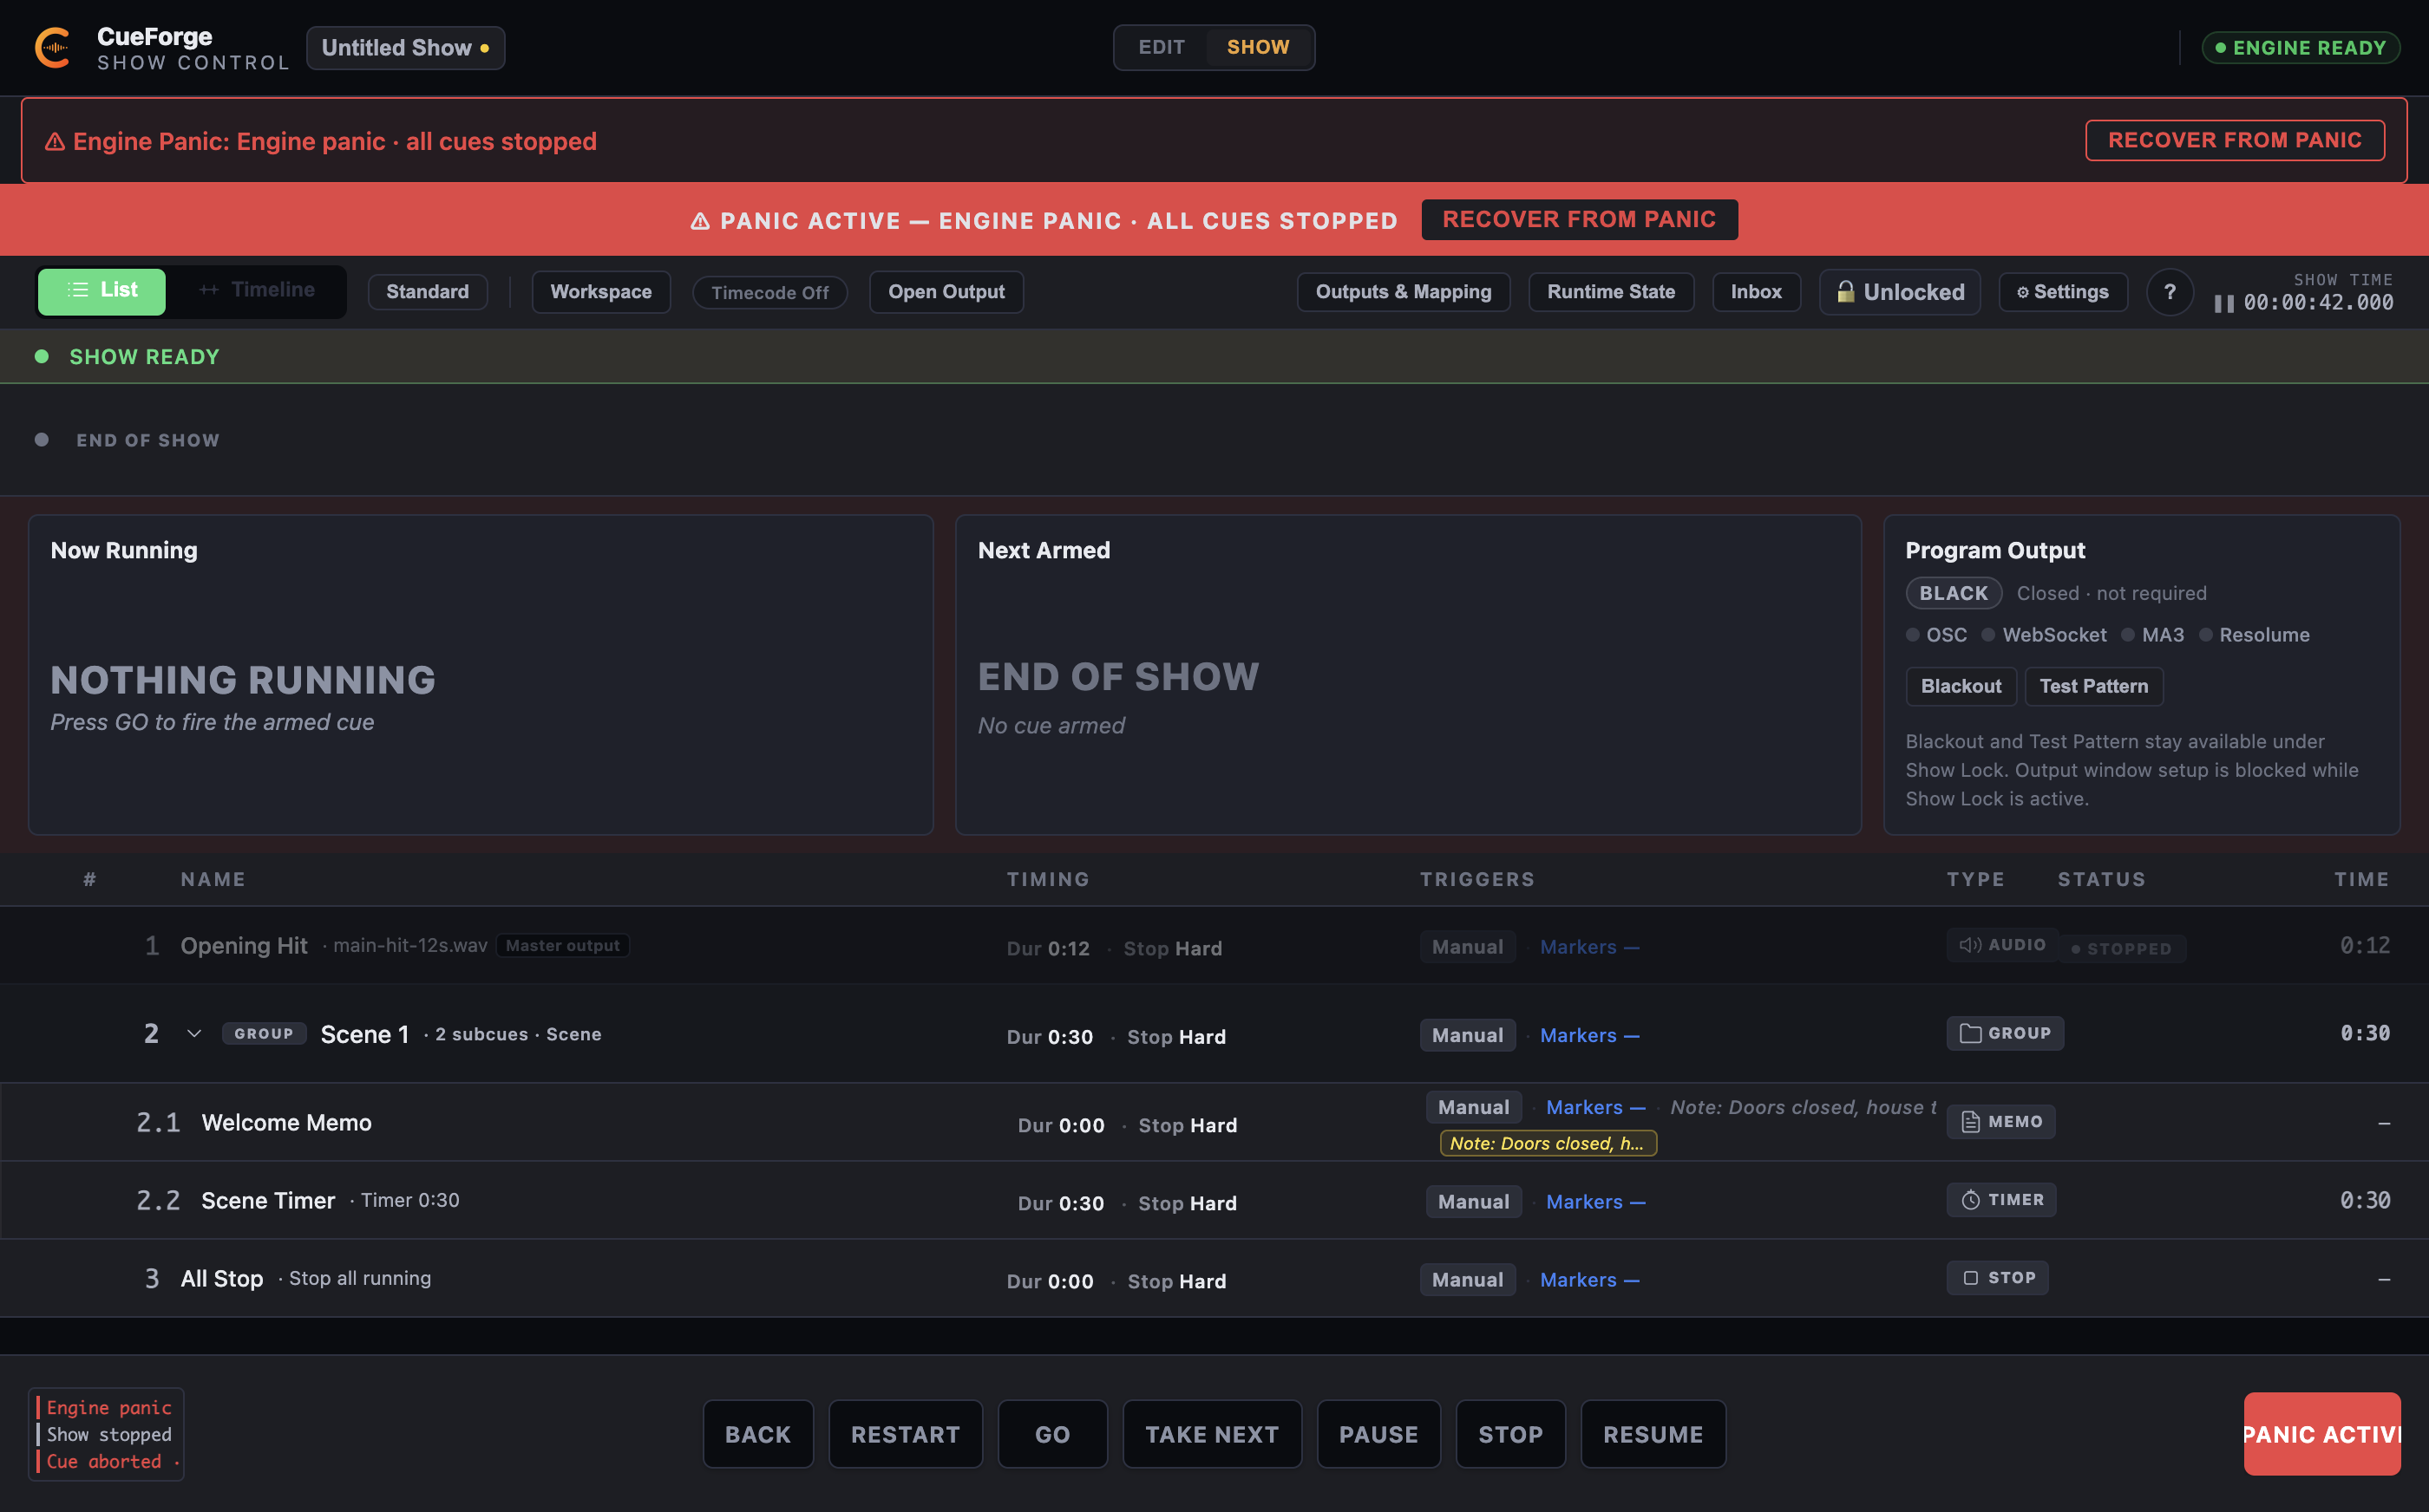Open Outputs & Mapping
2429x1512 pixels.
click(1403, 292)
